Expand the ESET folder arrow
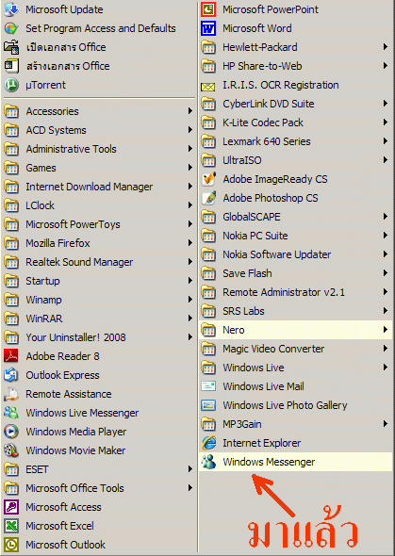This screenshot has height=556, width=395. click(x=190, y=469)
